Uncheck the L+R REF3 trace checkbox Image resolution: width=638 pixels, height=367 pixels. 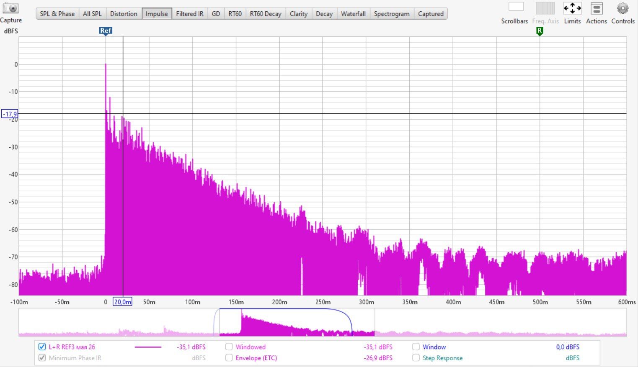pyautogui.click(x=42, y=346)
